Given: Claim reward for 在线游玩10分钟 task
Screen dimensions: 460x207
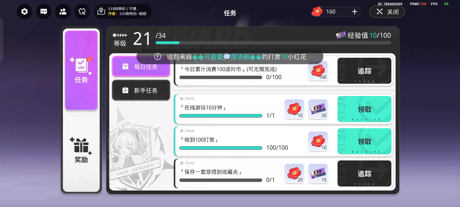Looking at the screenshot, I should 364,109.
